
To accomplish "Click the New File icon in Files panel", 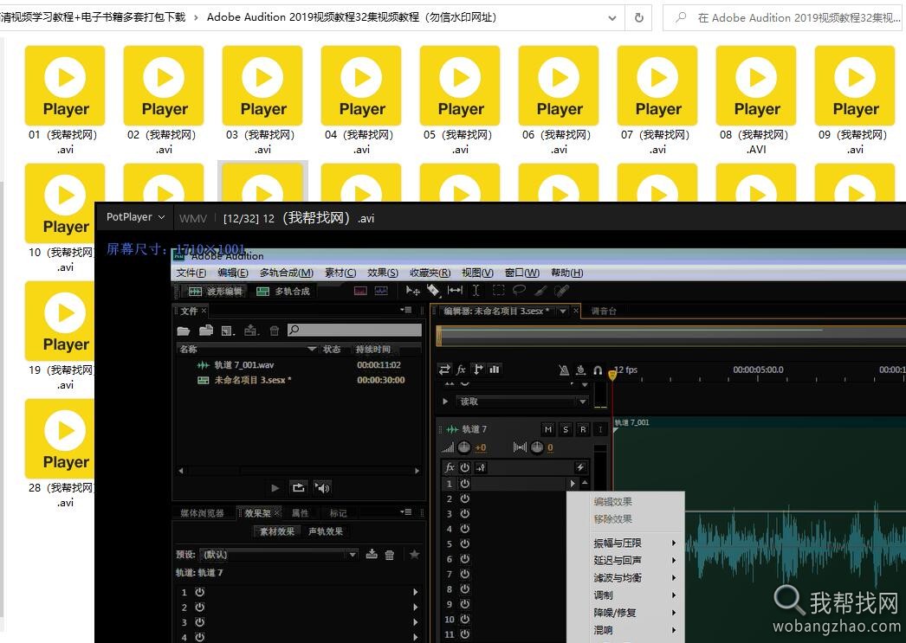I will tap(229, 331).
